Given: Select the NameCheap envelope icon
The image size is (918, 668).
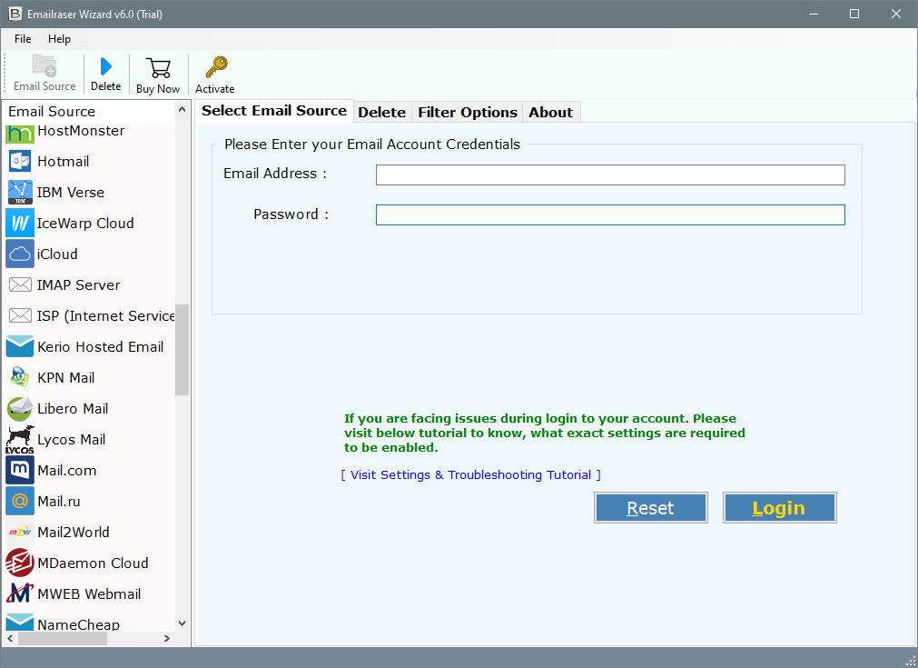Looking at the screenshot, I should coord(20,622).
